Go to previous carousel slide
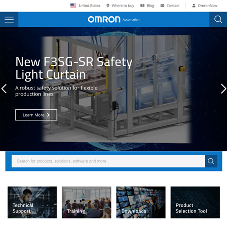Screen dimensions: 227x228 coord(4,88)
